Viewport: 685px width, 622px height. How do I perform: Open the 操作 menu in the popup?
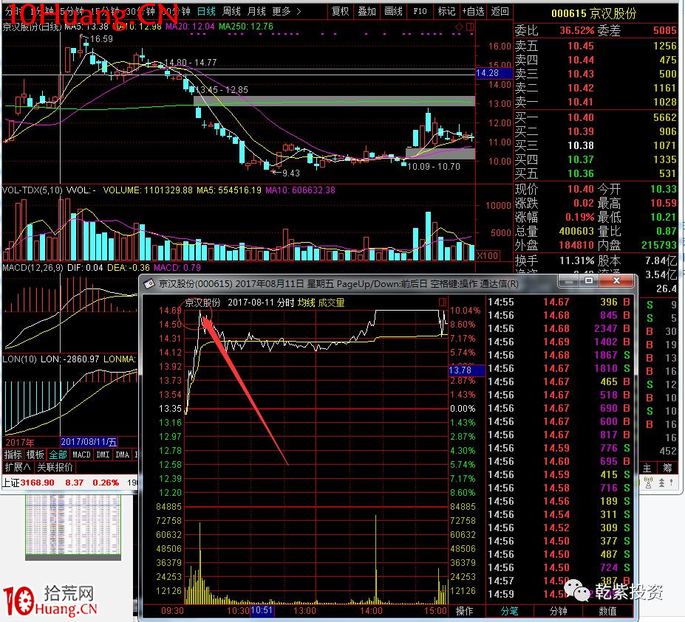[x=464, y=611]
